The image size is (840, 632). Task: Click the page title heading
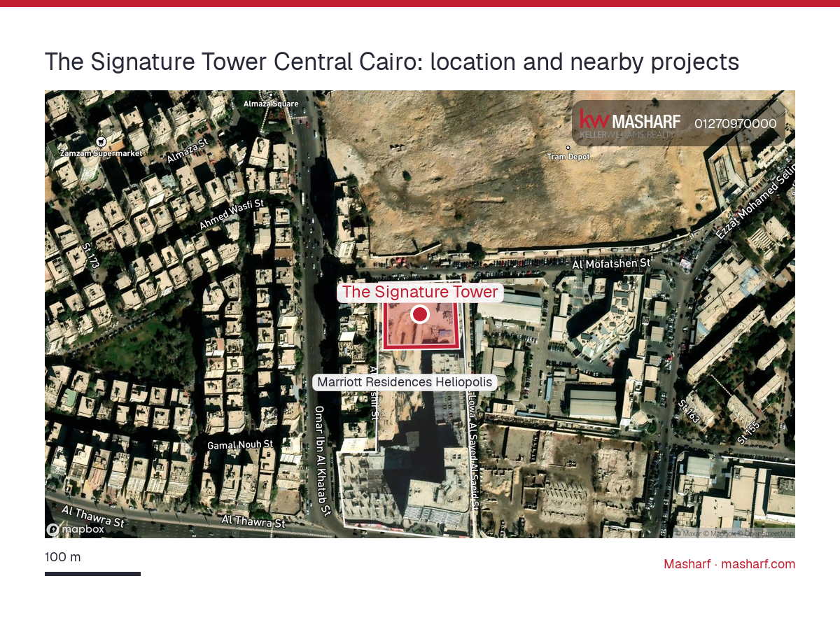point(392,62)
